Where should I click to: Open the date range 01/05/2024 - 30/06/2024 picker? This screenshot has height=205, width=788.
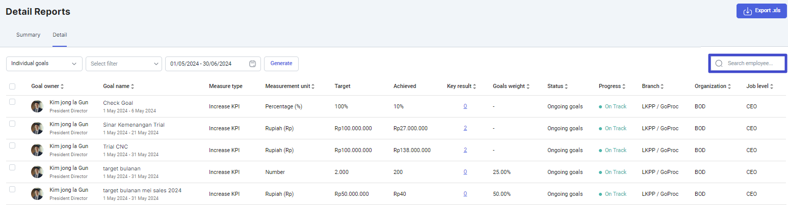click(x=213, y=64)
